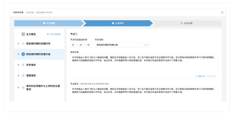232x116 pixels.
Task: Go to the 文本提取 step
Action: tap(49, 23)
